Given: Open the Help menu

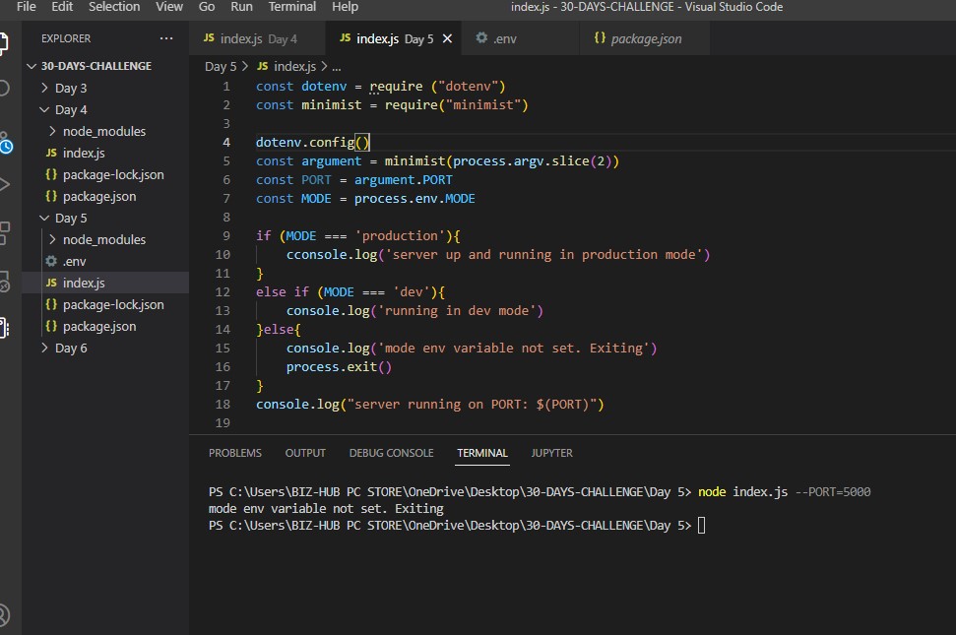Looking at the screenshot, I should click(345, 7).
